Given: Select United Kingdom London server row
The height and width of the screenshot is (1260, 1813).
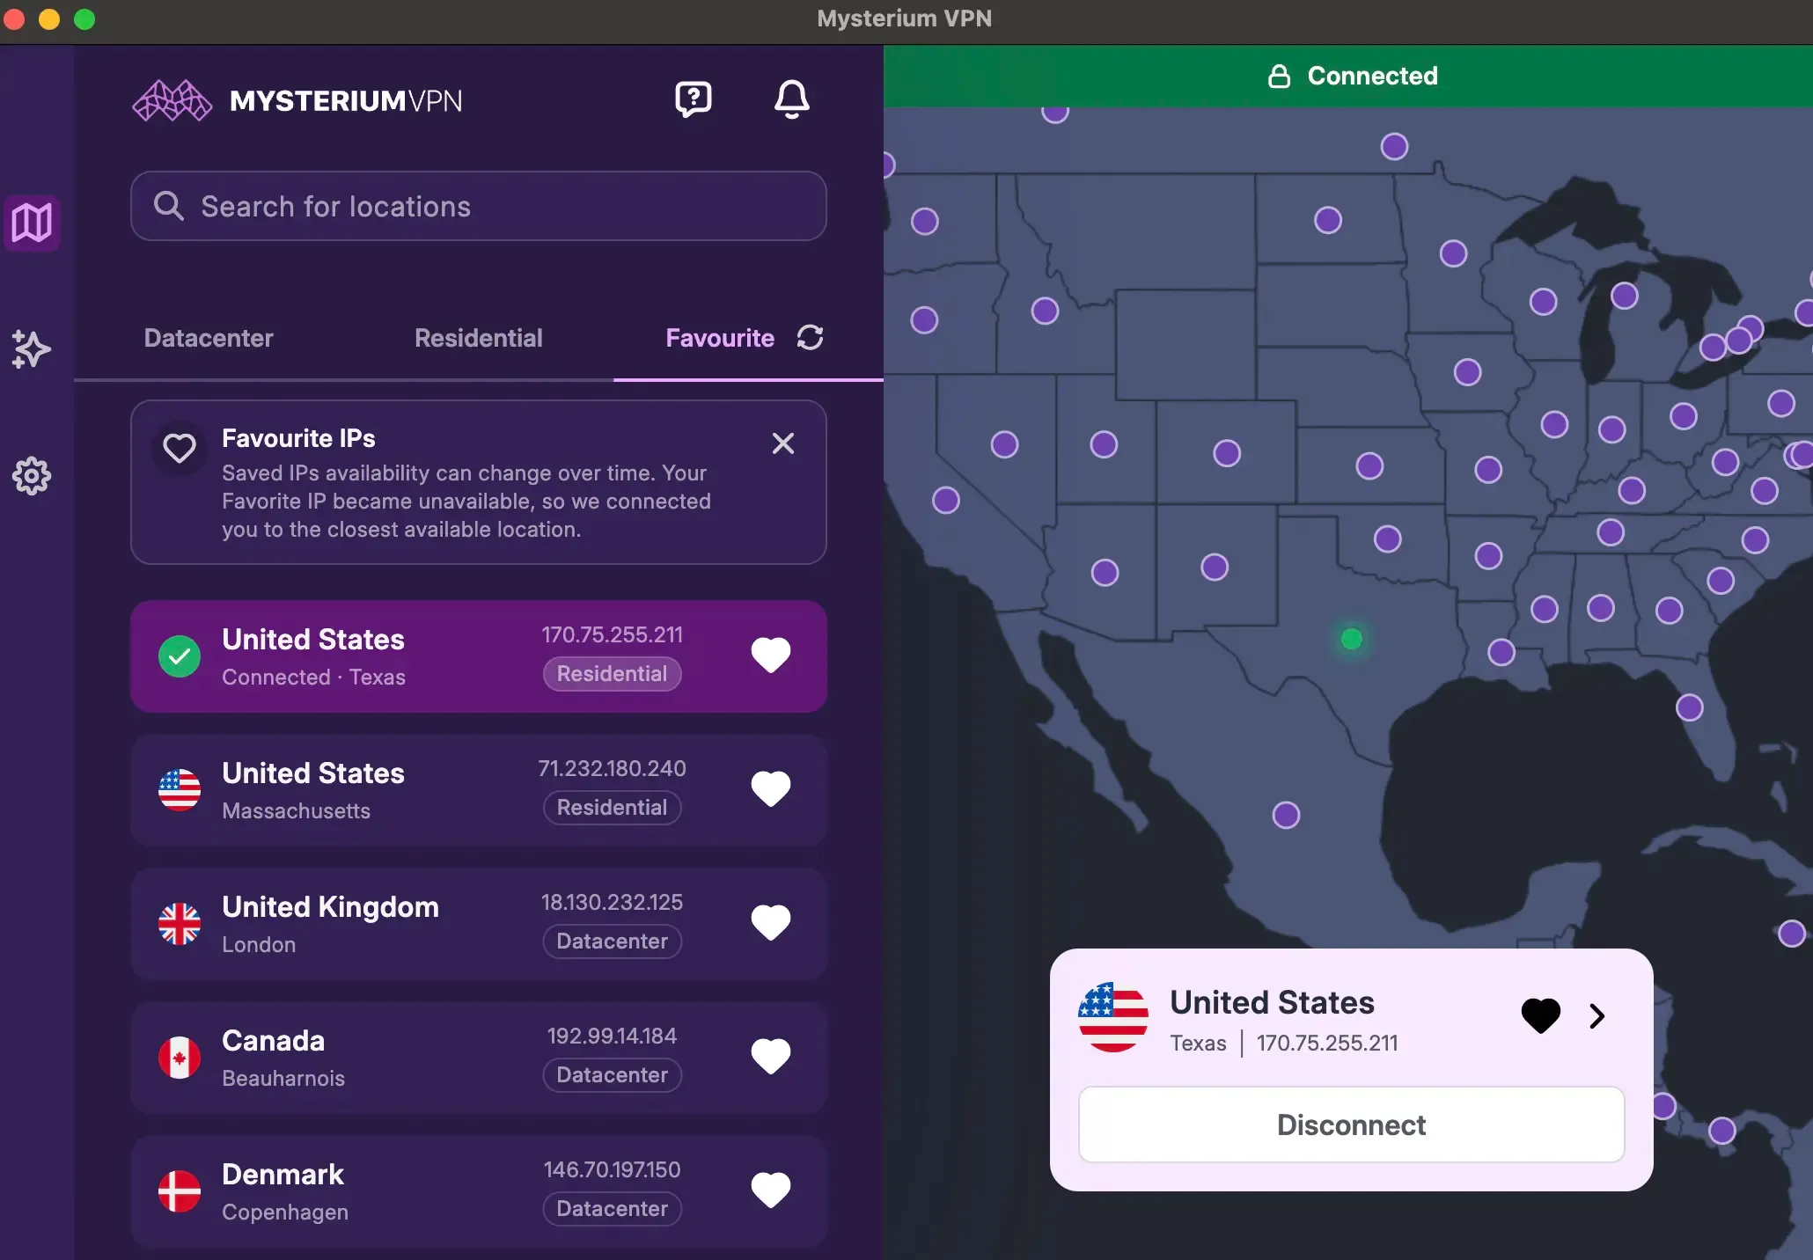Looking at the screenshot, I should pyautogui.click(x=479, y=924).
